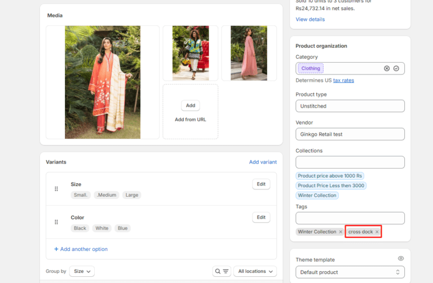The width and height of the screenshot is (433, 283).
Task: Click the Media section heading
Action: [55, 15]
